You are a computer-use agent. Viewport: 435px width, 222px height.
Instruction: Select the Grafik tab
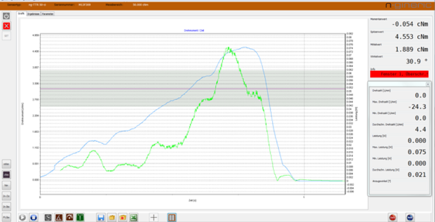[21, 13]
